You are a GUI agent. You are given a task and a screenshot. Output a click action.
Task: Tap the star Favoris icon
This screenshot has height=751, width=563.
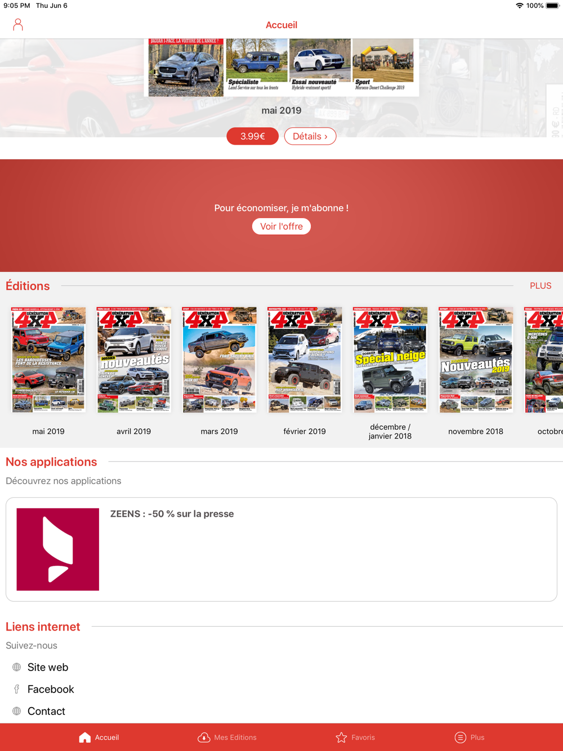point(341,737)
